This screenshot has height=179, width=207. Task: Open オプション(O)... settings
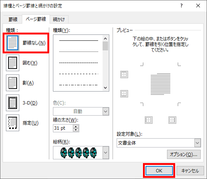point(184,154)
